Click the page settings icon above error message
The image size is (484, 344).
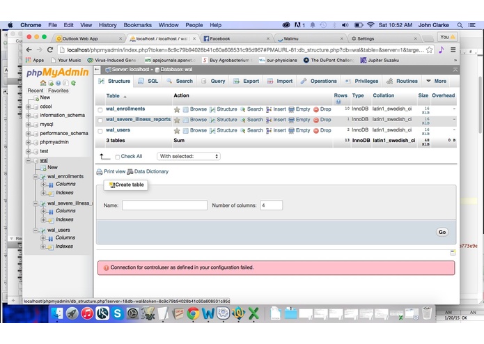pyautogui.click(x=453, y=253)
